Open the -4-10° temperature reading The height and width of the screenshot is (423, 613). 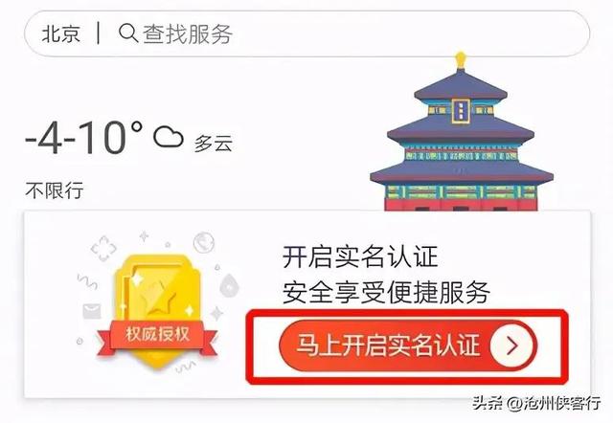[83, 137]
